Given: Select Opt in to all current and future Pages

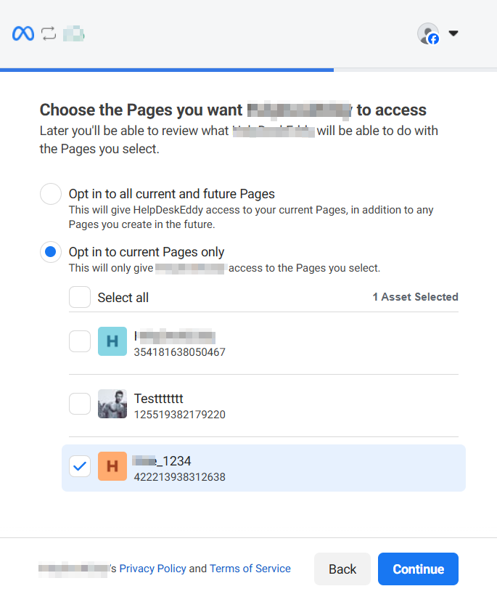Looking at the screenshot, I should pos(51,194).
